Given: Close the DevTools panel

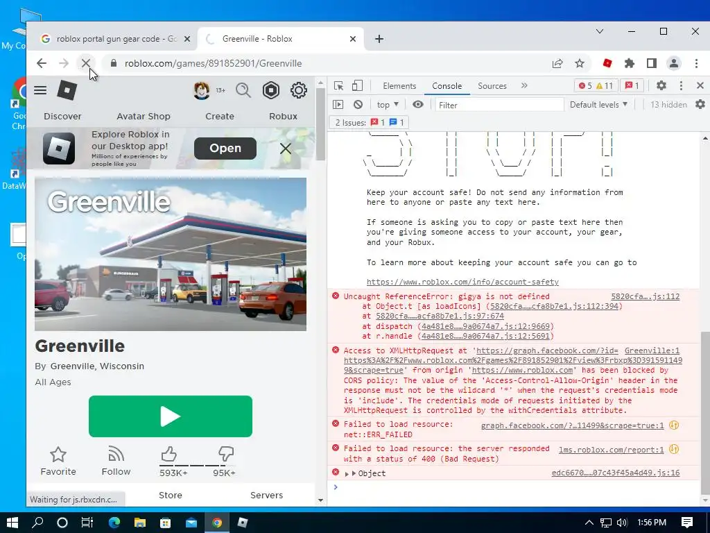Looking at the screenshot, I should pos(700,85).
